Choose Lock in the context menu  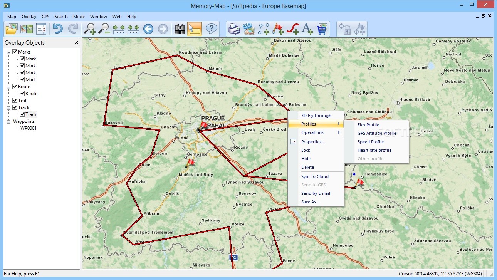click(316, 150)
